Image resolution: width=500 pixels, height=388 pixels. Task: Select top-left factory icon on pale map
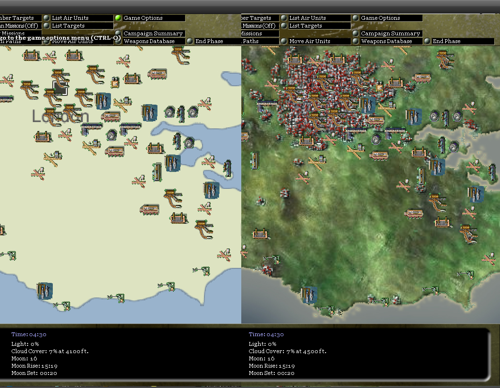click(31, 55)
